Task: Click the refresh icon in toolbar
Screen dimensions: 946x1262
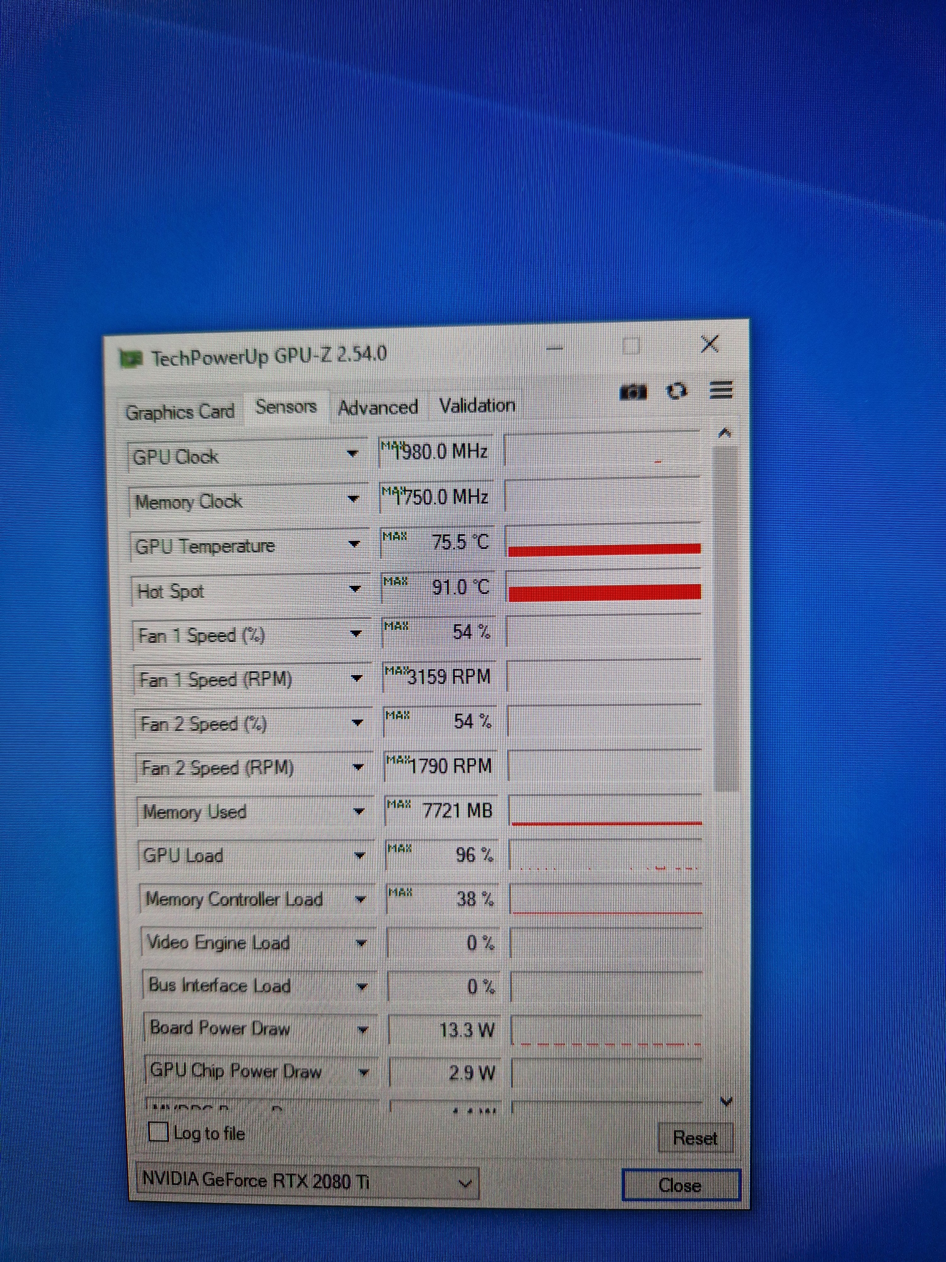Action: (676, 392)
